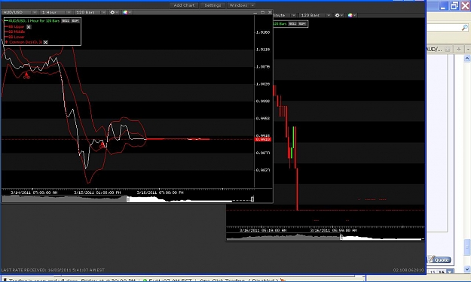Click the plus button beside AUD/... tab
Viewport: 471px width, 282px height.
pos(459,49)
